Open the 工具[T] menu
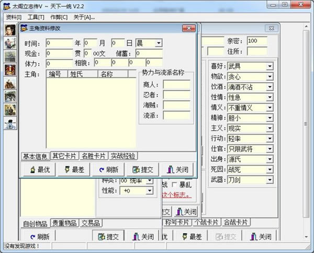The height and width of the screenshot is (253, 314). pos(36,17)
